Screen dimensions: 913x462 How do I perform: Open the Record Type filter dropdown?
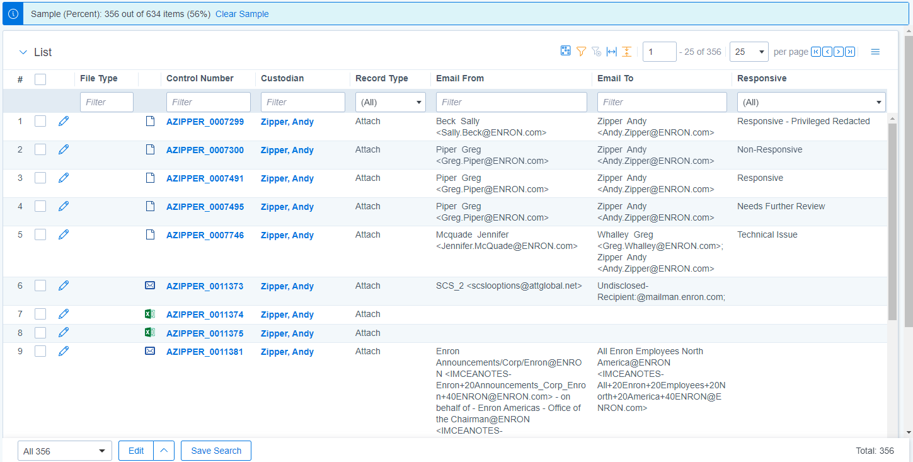(x=391, y=102)
